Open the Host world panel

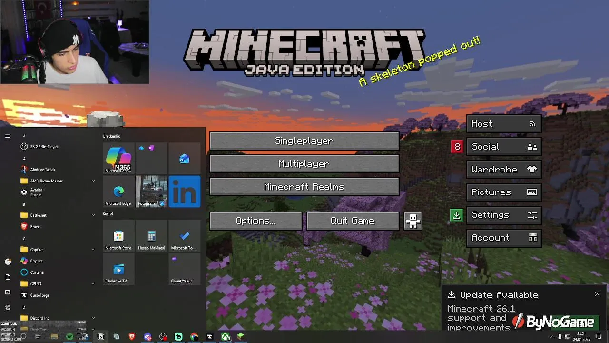coord(504,123)
